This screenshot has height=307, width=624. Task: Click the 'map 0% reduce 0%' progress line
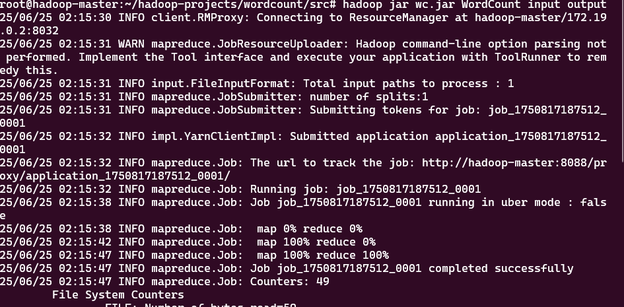[181, 228]
